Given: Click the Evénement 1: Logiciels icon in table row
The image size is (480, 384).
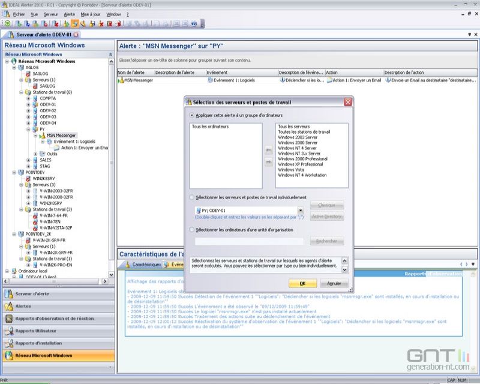Looking at the screenshot, I should pos(211,80).
